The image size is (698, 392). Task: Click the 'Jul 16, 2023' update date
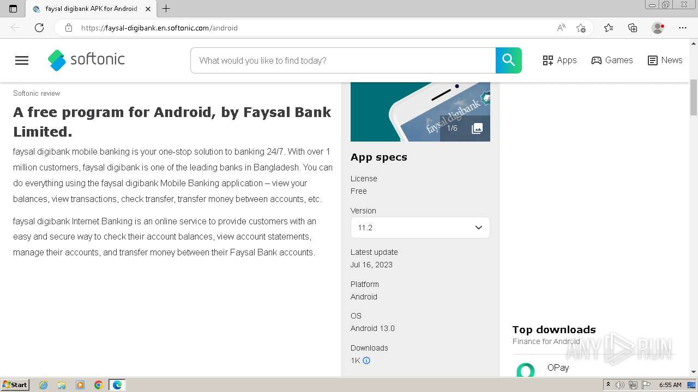click(371, 265)
